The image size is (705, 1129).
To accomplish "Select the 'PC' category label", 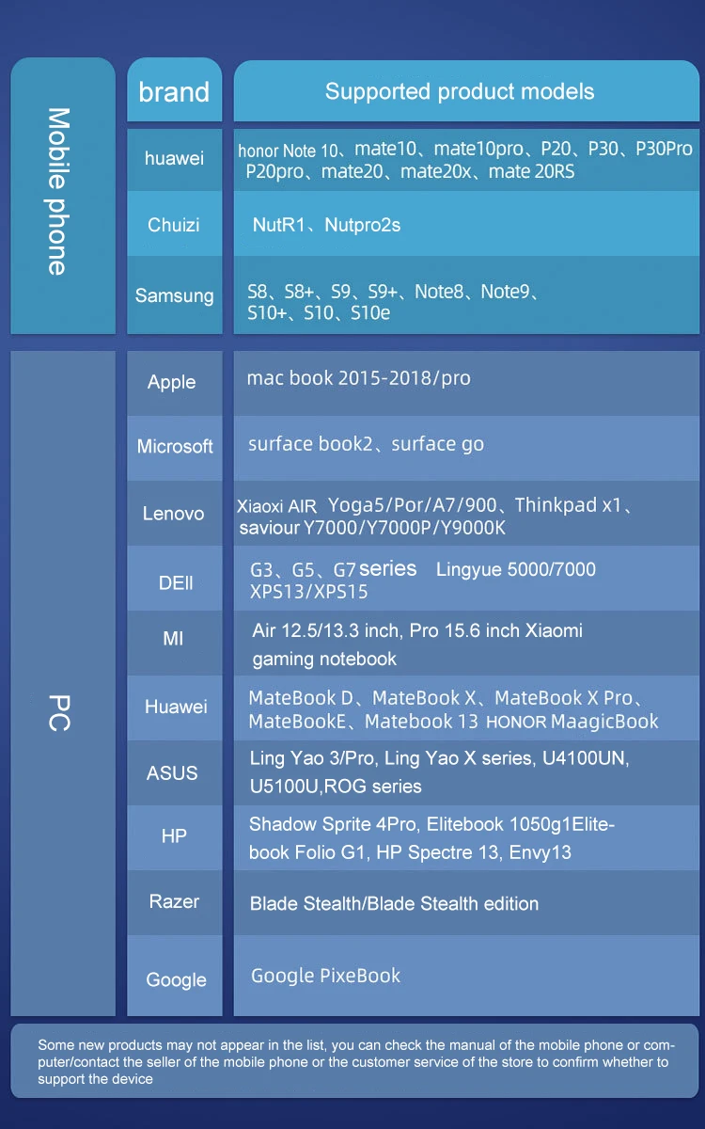I will point(58,712).
